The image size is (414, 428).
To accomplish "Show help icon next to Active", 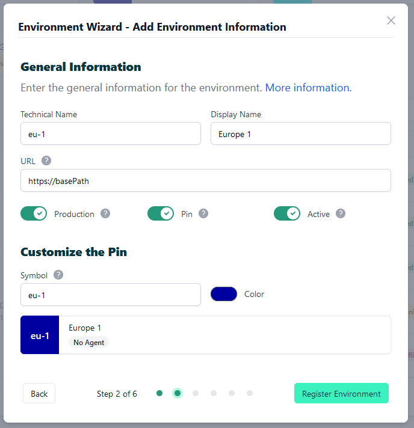I will pyautogui.click(x=341, y=213).
